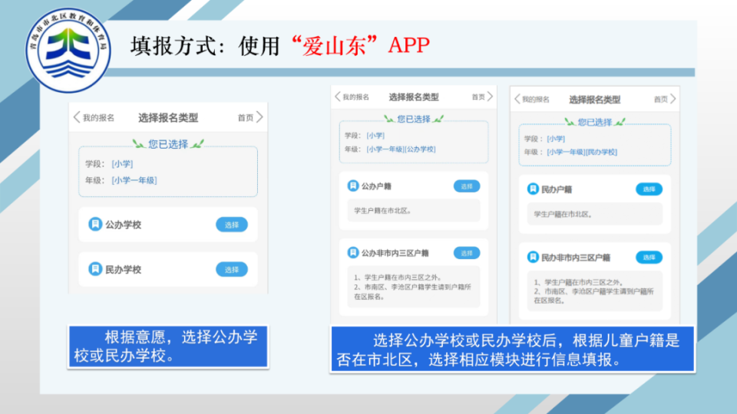The height and width of the screenshot is (414, 737).
Task: Tap the back chevron in the left phone screen
Action: pos(77,117)
